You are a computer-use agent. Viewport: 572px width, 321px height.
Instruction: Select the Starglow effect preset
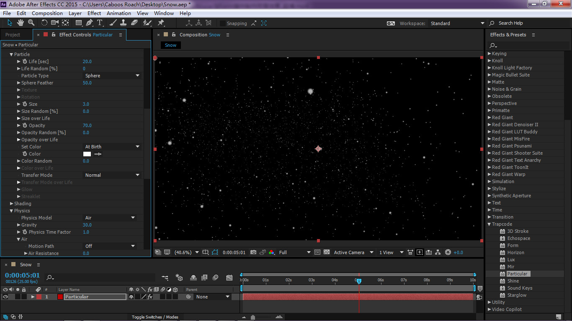tap(517, 295)
